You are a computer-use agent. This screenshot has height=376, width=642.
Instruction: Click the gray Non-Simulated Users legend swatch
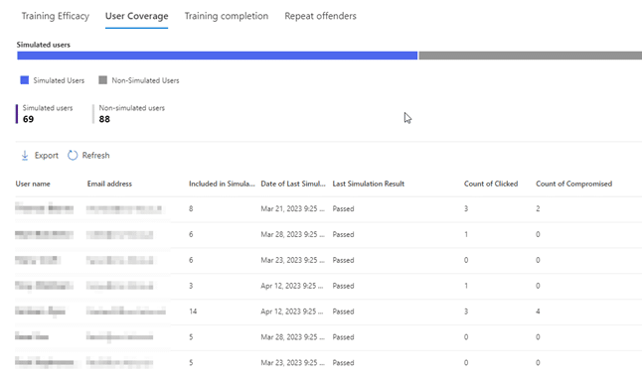coord(102,80)
